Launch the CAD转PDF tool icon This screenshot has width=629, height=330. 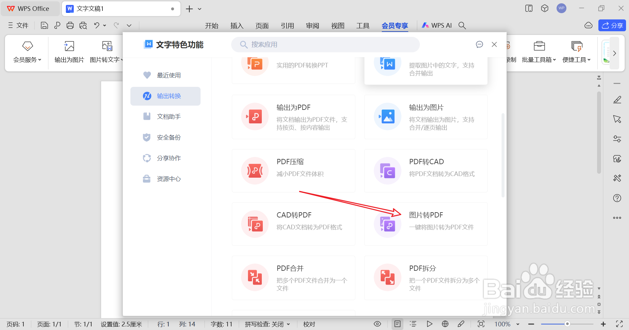pos(255,224)
